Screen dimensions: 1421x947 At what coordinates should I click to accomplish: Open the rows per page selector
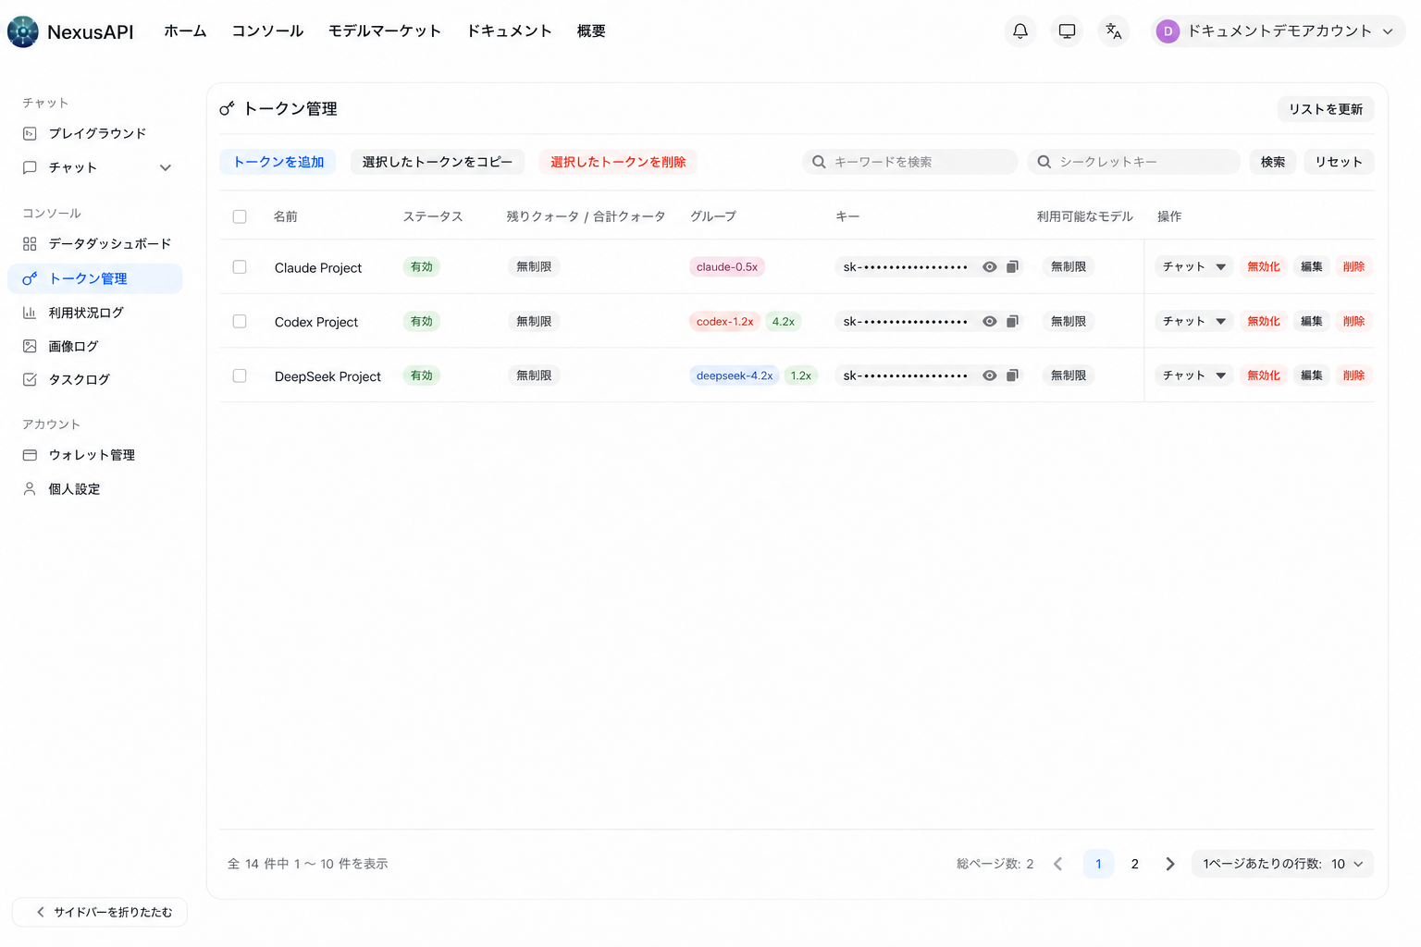(x=1282, y=864)
